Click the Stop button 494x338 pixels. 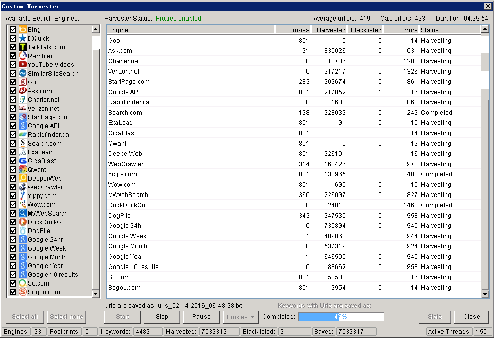(162, 317)
